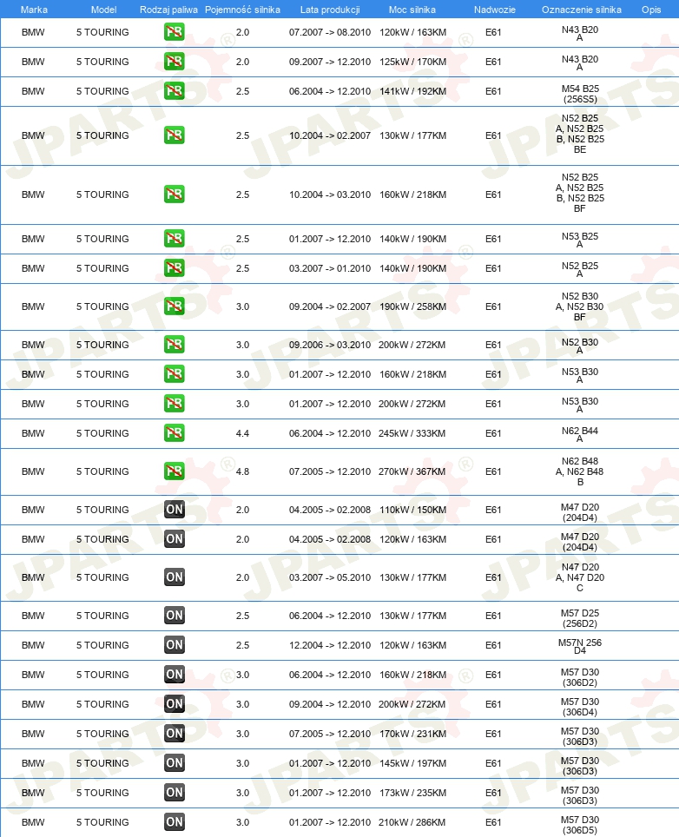
Task: Click the Lata produkcji column header
Action: tap(330, 10)
